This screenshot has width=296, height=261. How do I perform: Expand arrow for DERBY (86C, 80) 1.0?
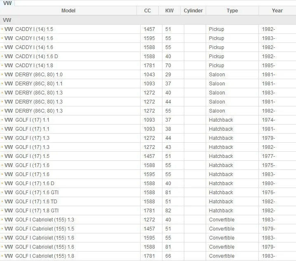point(2,74)
